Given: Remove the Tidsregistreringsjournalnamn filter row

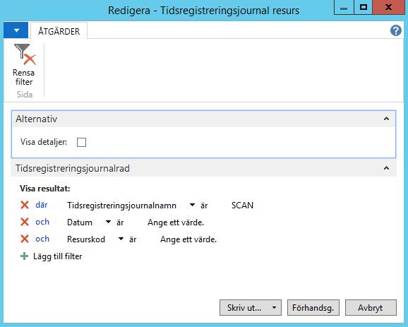Looking at the screenshot, I should tap(25, 205).
